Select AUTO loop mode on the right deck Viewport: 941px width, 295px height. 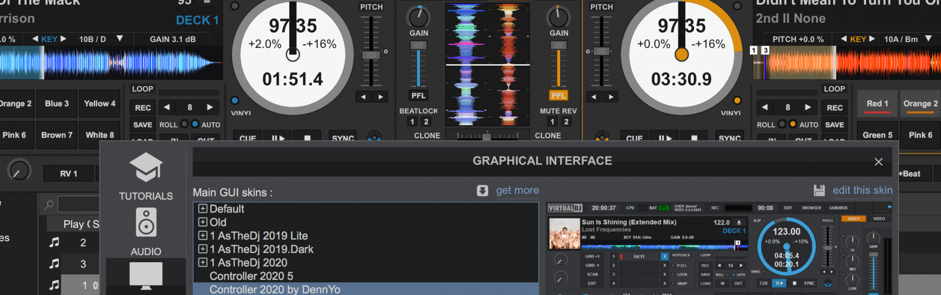tap(792, 124)
